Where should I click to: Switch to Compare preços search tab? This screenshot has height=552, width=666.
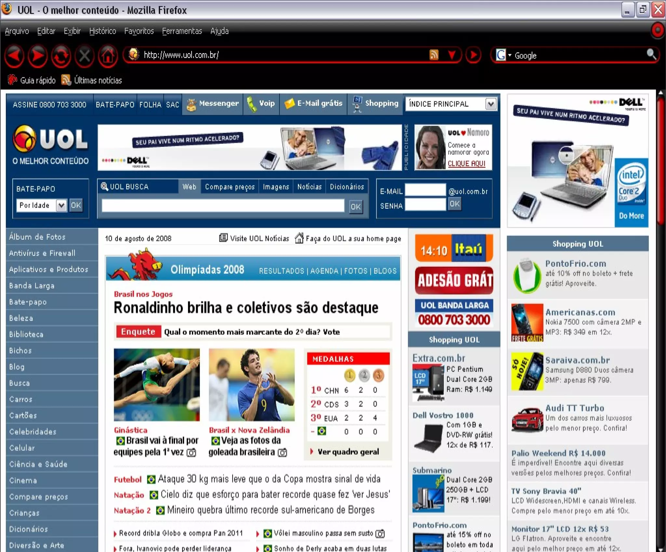click(x=230, y=187)
